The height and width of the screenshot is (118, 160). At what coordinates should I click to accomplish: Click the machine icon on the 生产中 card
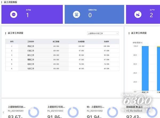click(x=138, y=14)
